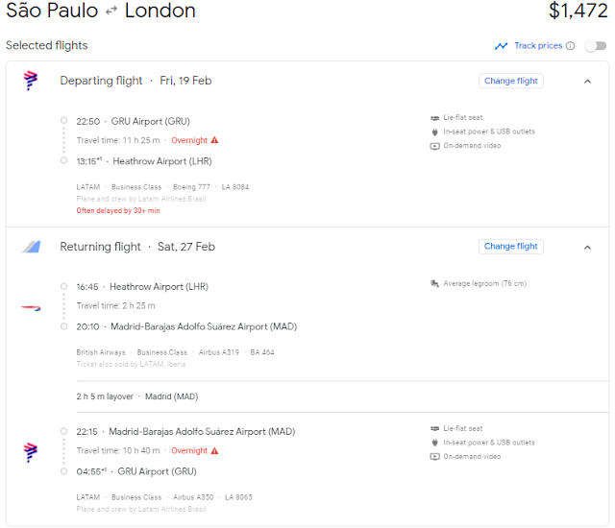Collapse the Returning flight details
The height and width of the screenshot is (528, 615).
click(587, 247)
